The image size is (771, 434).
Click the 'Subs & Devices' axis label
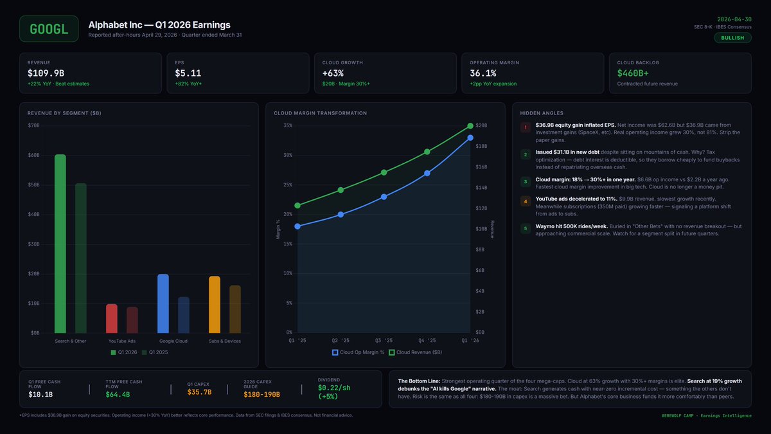(x=225, y=341)
